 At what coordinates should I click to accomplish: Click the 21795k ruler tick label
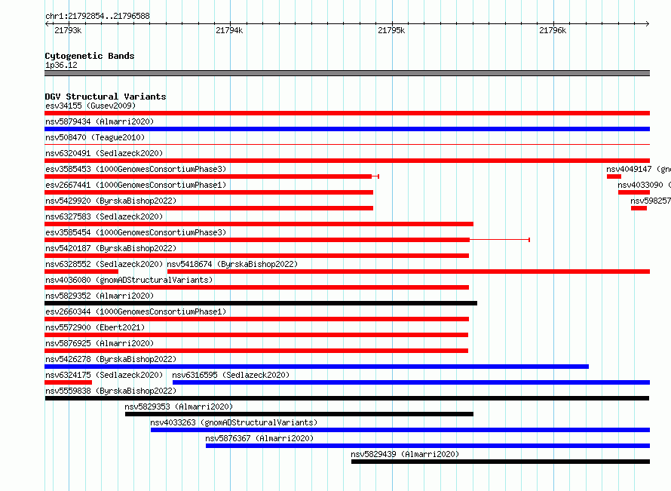[x=391, y=30]
